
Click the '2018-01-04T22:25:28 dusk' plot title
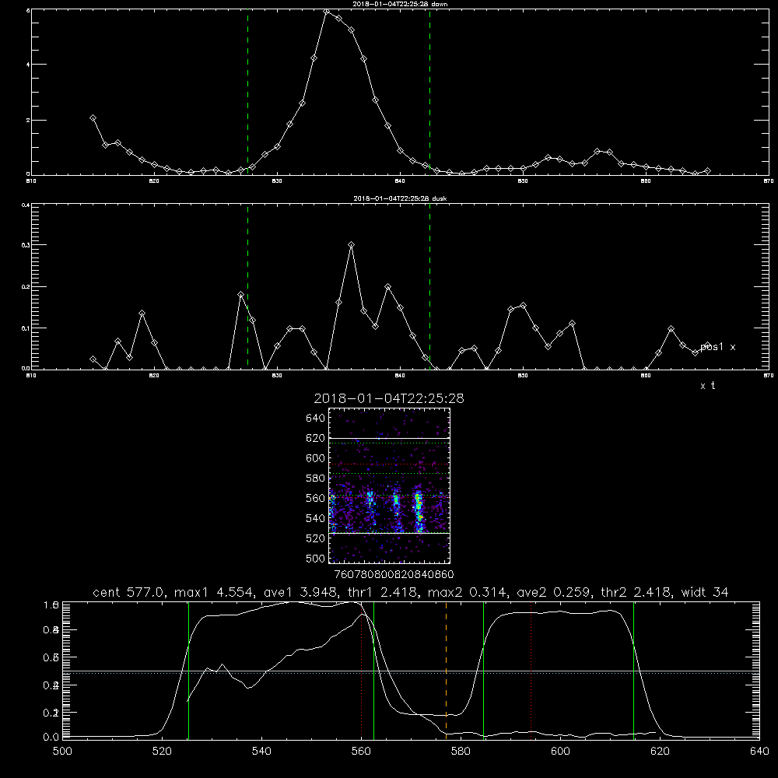400,198
